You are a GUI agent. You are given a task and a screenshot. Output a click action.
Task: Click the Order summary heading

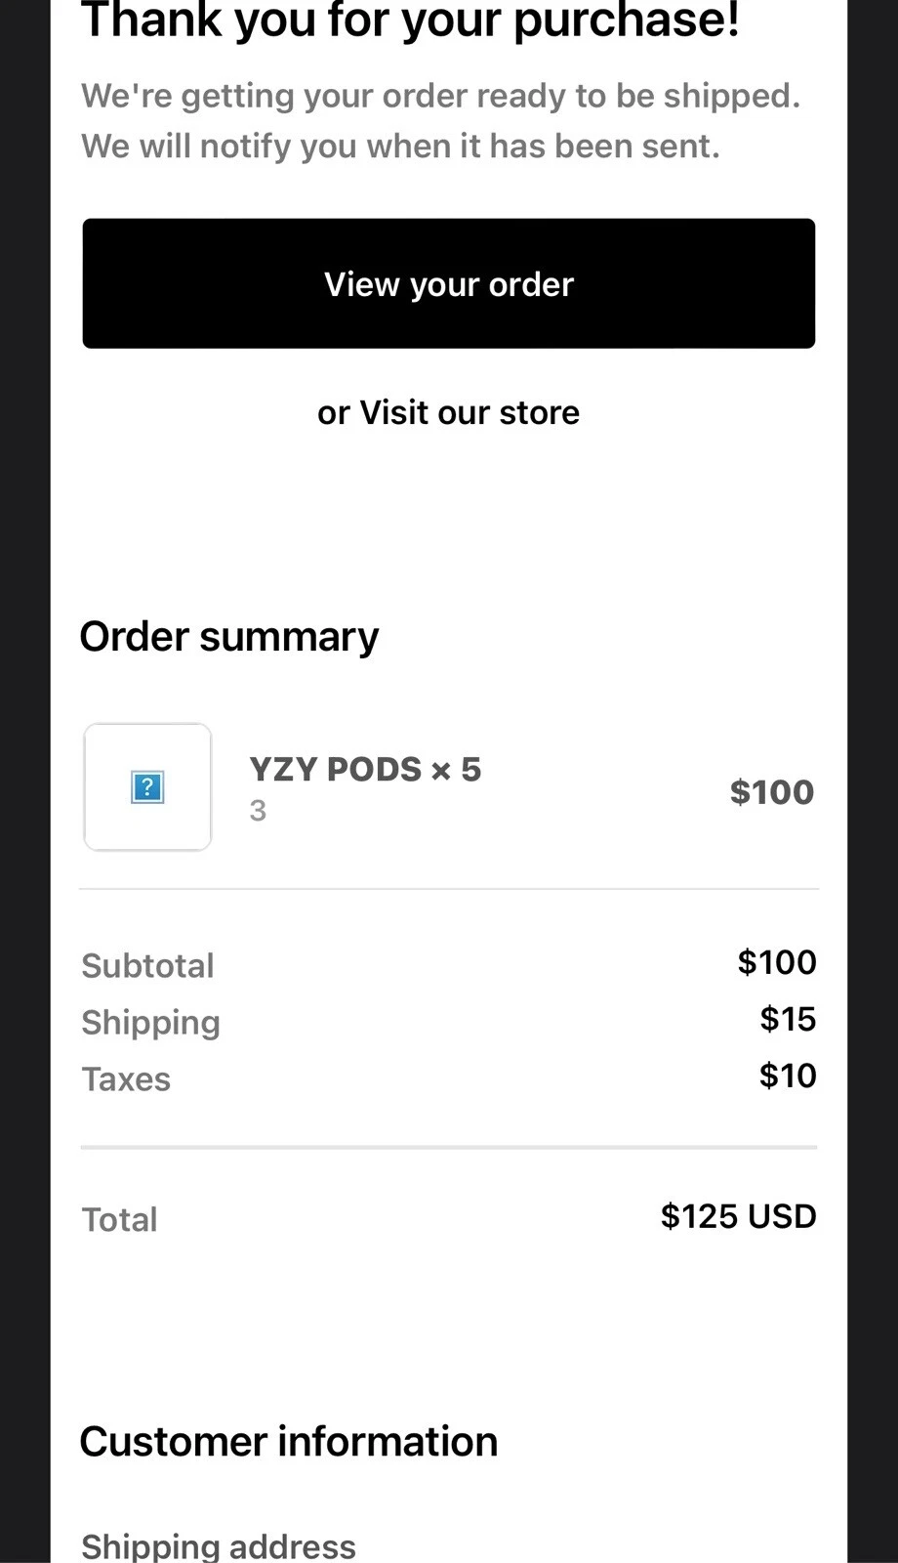coord(229,636)
